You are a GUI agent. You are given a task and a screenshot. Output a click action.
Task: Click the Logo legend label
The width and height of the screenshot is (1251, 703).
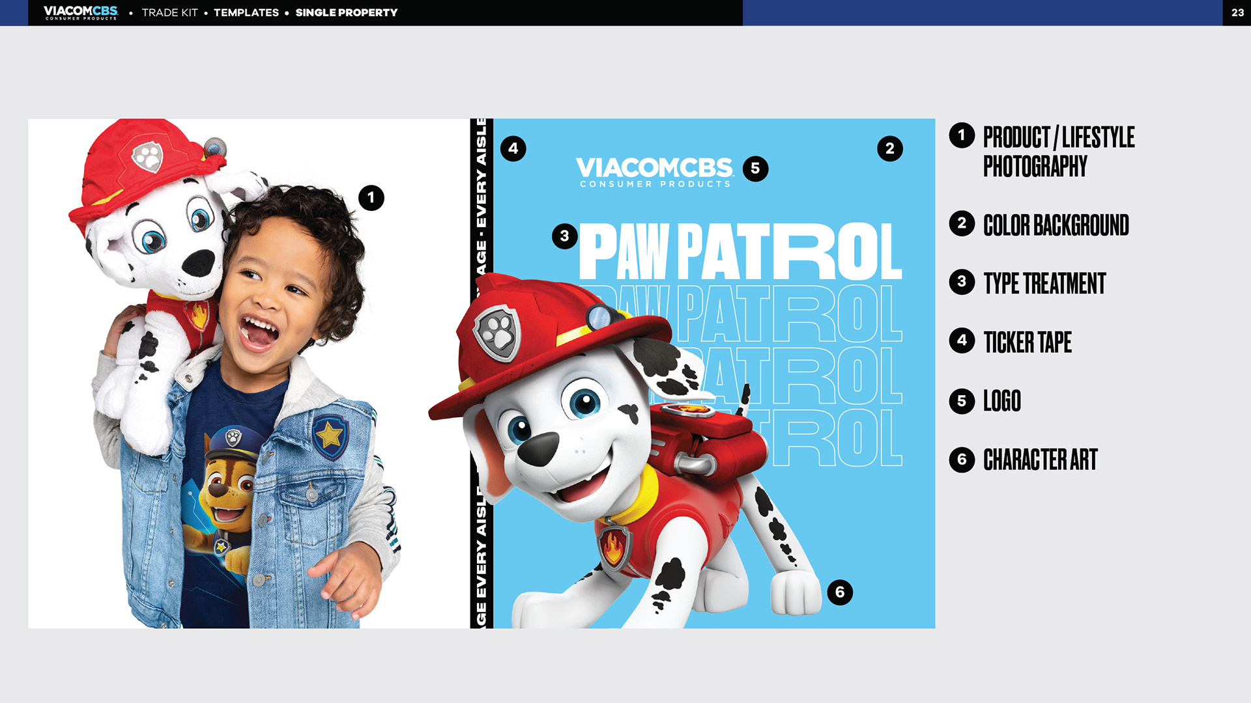click(x=1002, y=401)
